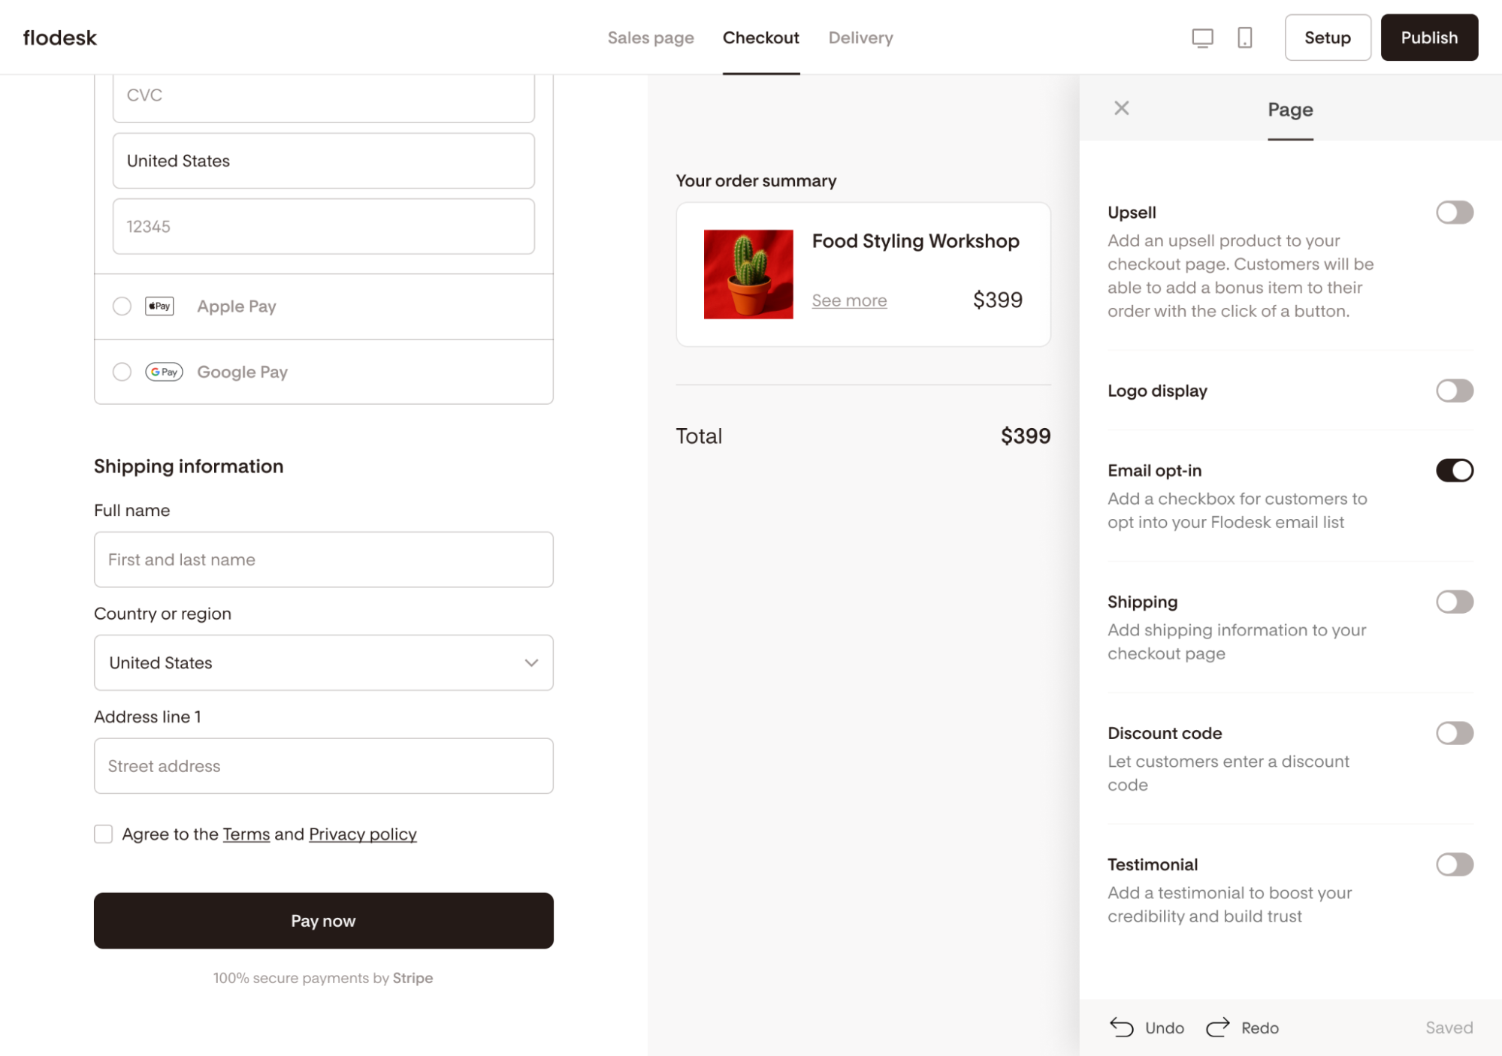Screen dimensions: 1502x1056
Task: Turn off Email opt-in toggle
Action: click(1454, 470)
